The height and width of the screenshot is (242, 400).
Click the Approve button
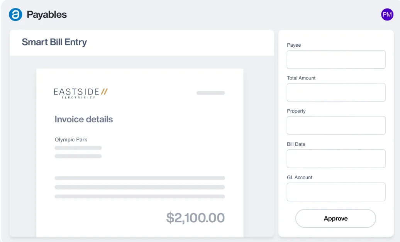pos(335,218)
